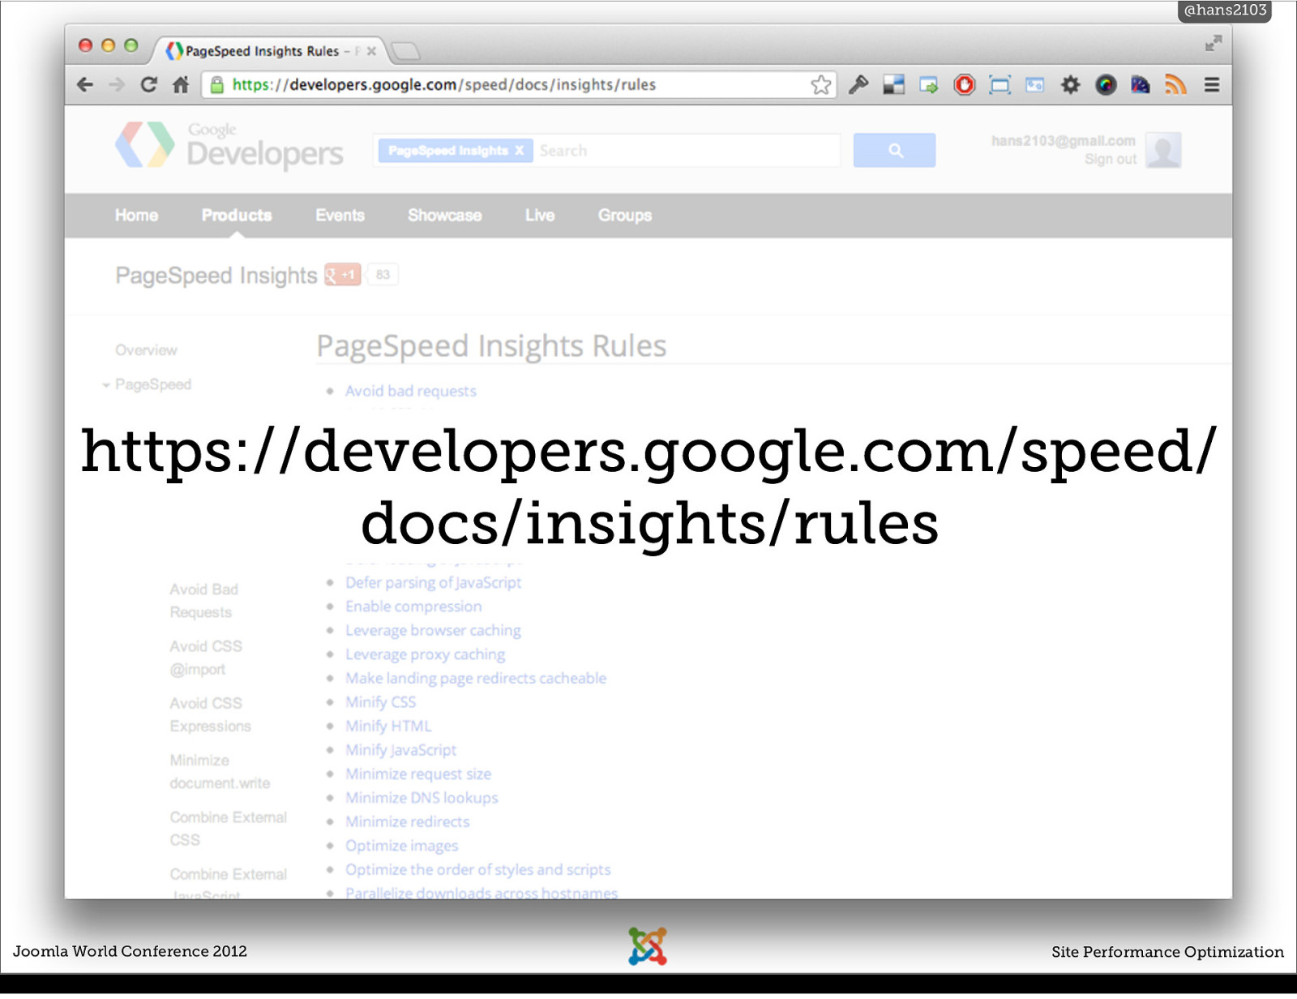Select Avoid CSS Expressions sidebar item

tap(210, 714)
